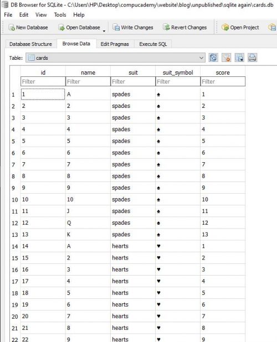Select row header number 13
Image resolution: width=277 pixels, height=342 pixels.
(15, 235)
